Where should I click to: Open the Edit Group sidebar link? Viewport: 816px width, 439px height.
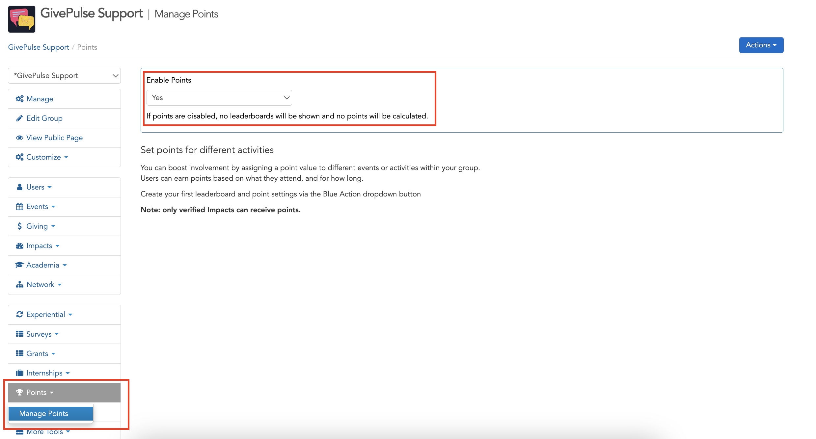65,118
